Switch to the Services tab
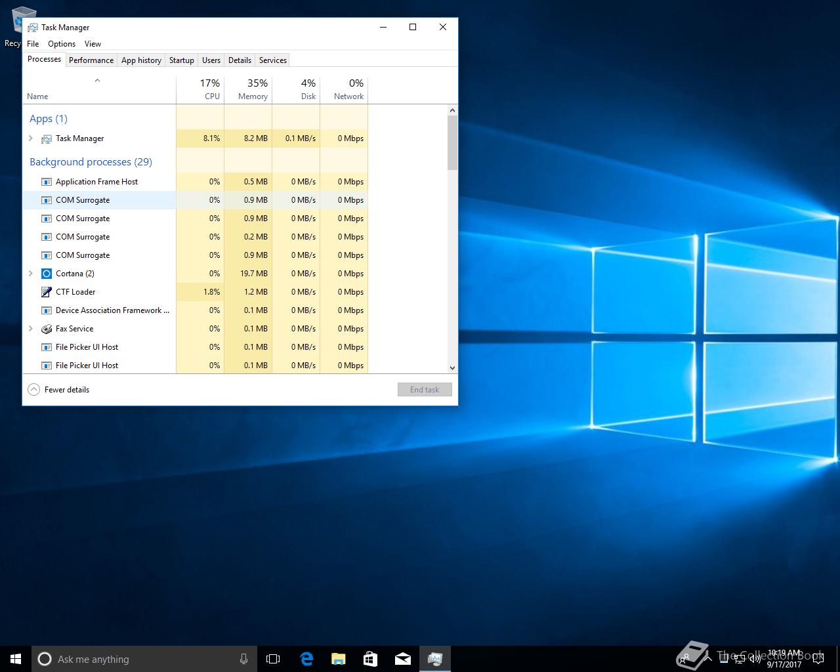 click(273, 60)
